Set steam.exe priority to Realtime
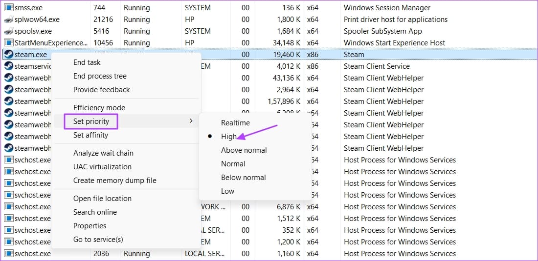This screenshot has height=261, width=538. (255, 123)
